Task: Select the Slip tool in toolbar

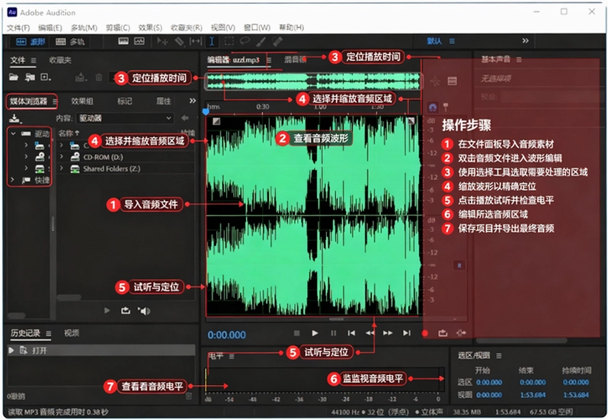Action: pos(195,41)
